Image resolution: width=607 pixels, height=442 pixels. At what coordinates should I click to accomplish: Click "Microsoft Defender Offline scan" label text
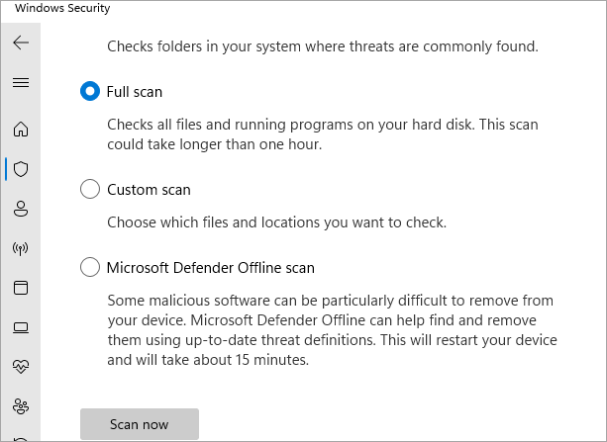[211, 267]
